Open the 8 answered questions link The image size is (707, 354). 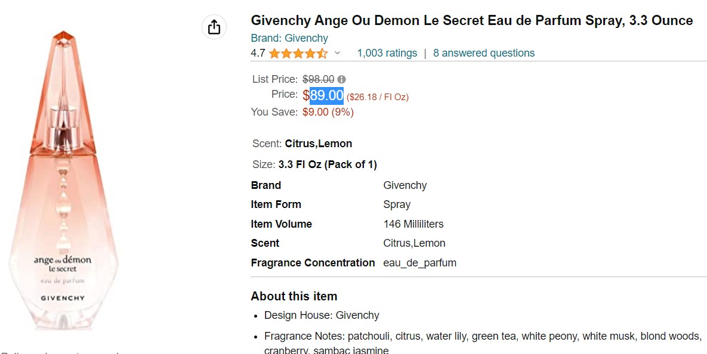coord(484,53)
